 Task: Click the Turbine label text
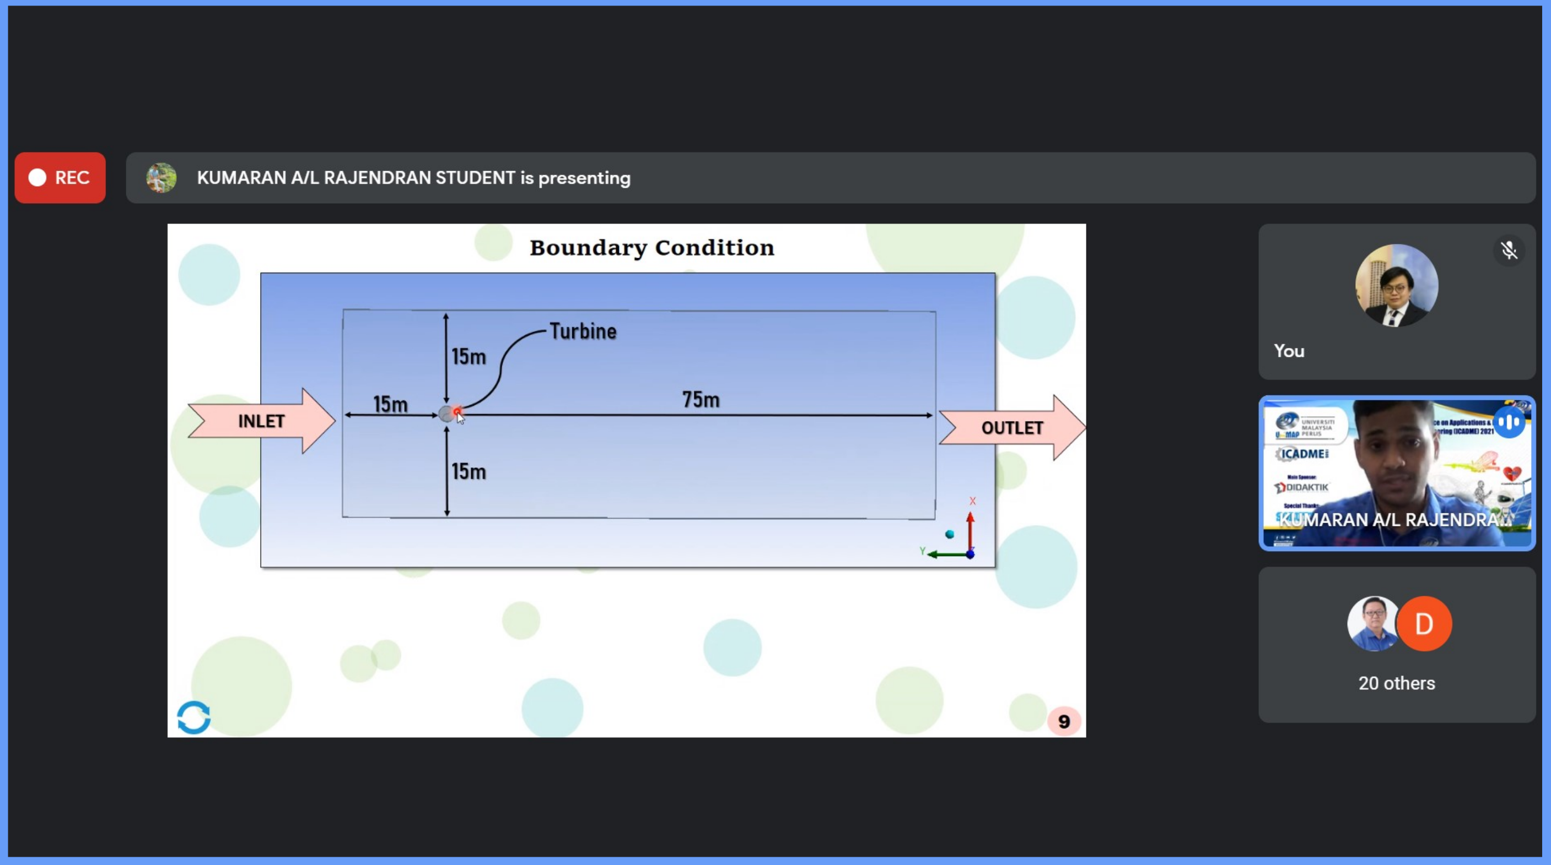click(x=583, y=331)
